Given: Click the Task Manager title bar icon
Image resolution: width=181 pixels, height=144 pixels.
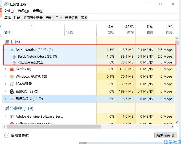Looking at the screenshot, I should tap(6, 4).
